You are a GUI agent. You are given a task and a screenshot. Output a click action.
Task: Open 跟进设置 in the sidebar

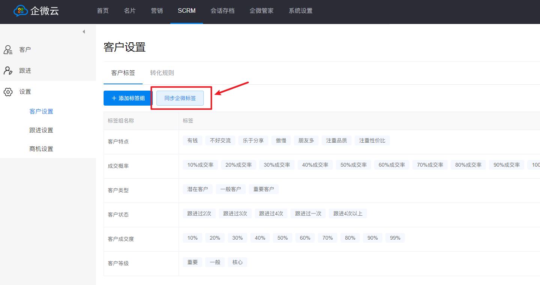click(x=41, y=130)
